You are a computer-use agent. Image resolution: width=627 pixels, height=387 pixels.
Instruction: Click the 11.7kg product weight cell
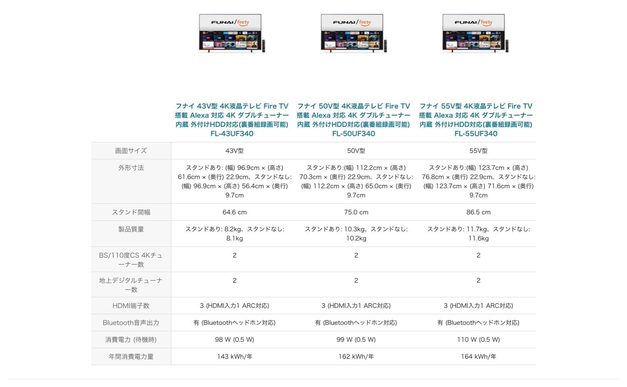478,234
